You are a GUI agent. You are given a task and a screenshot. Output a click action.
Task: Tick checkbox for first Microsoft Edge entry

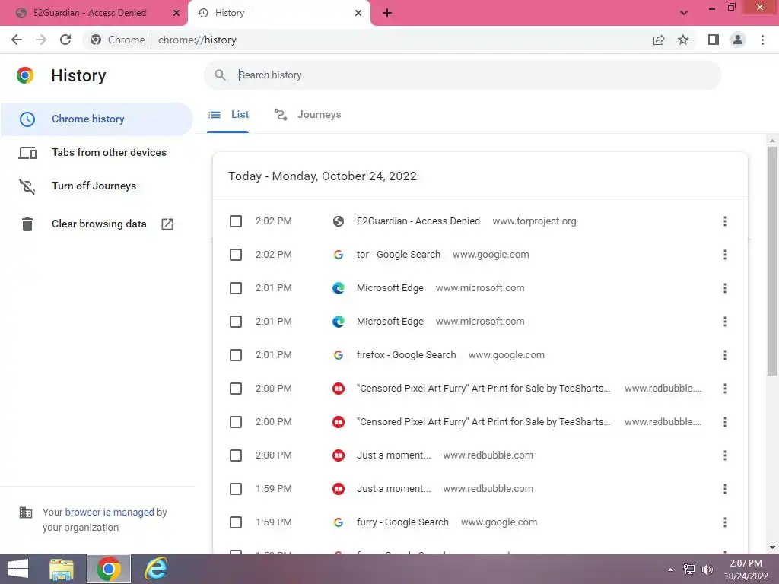236,288
